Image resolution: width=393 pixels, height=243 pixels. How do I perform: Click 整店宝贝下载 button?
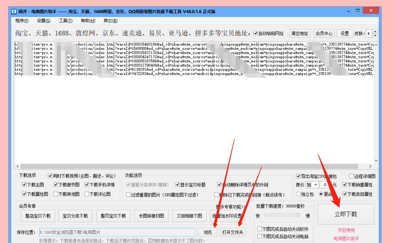[x=38, y=216]
